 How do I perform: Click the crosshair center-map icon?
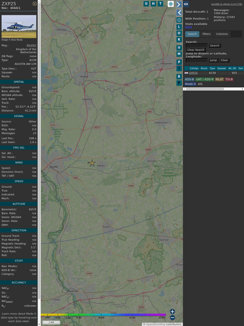[179, 20]
